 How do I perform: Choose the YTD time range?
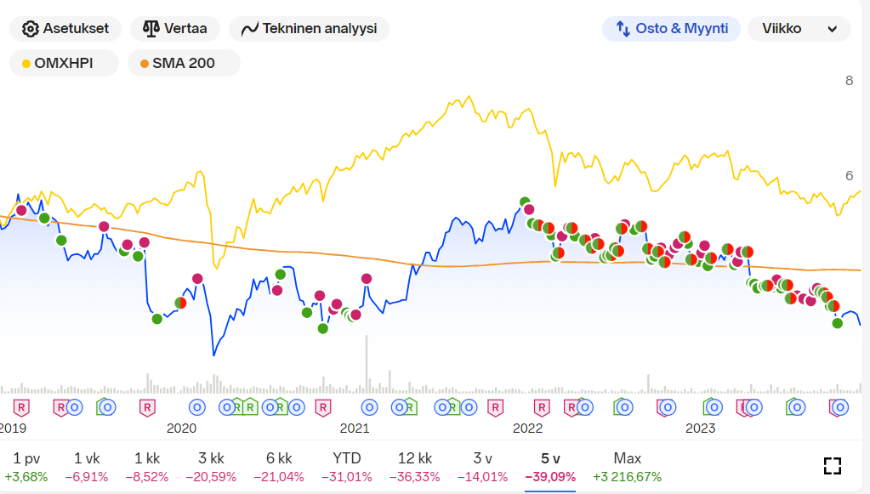[x=347, y=467]
